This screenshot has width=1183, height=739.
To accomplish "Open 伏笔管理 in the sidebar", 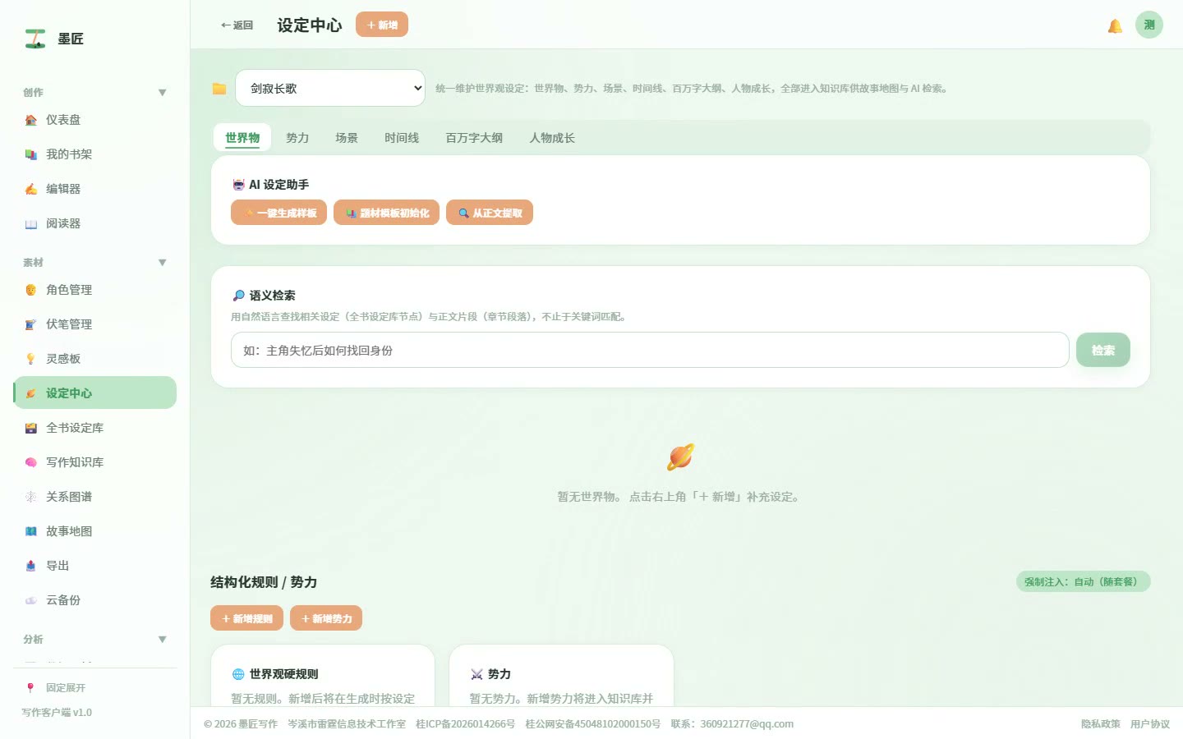I will pyautogui.click(x=94, y=324).
